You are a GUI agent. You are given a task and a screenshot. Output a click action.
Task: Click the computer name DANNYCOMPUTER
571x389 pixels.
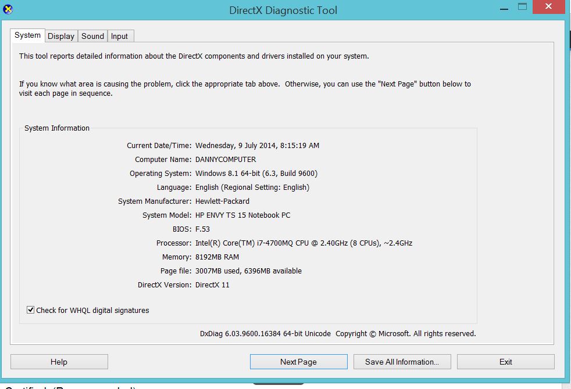pos(226,160)
